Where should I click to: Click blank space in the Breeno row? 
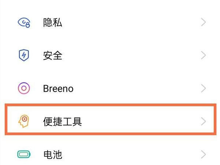click(x=136, y=89)
